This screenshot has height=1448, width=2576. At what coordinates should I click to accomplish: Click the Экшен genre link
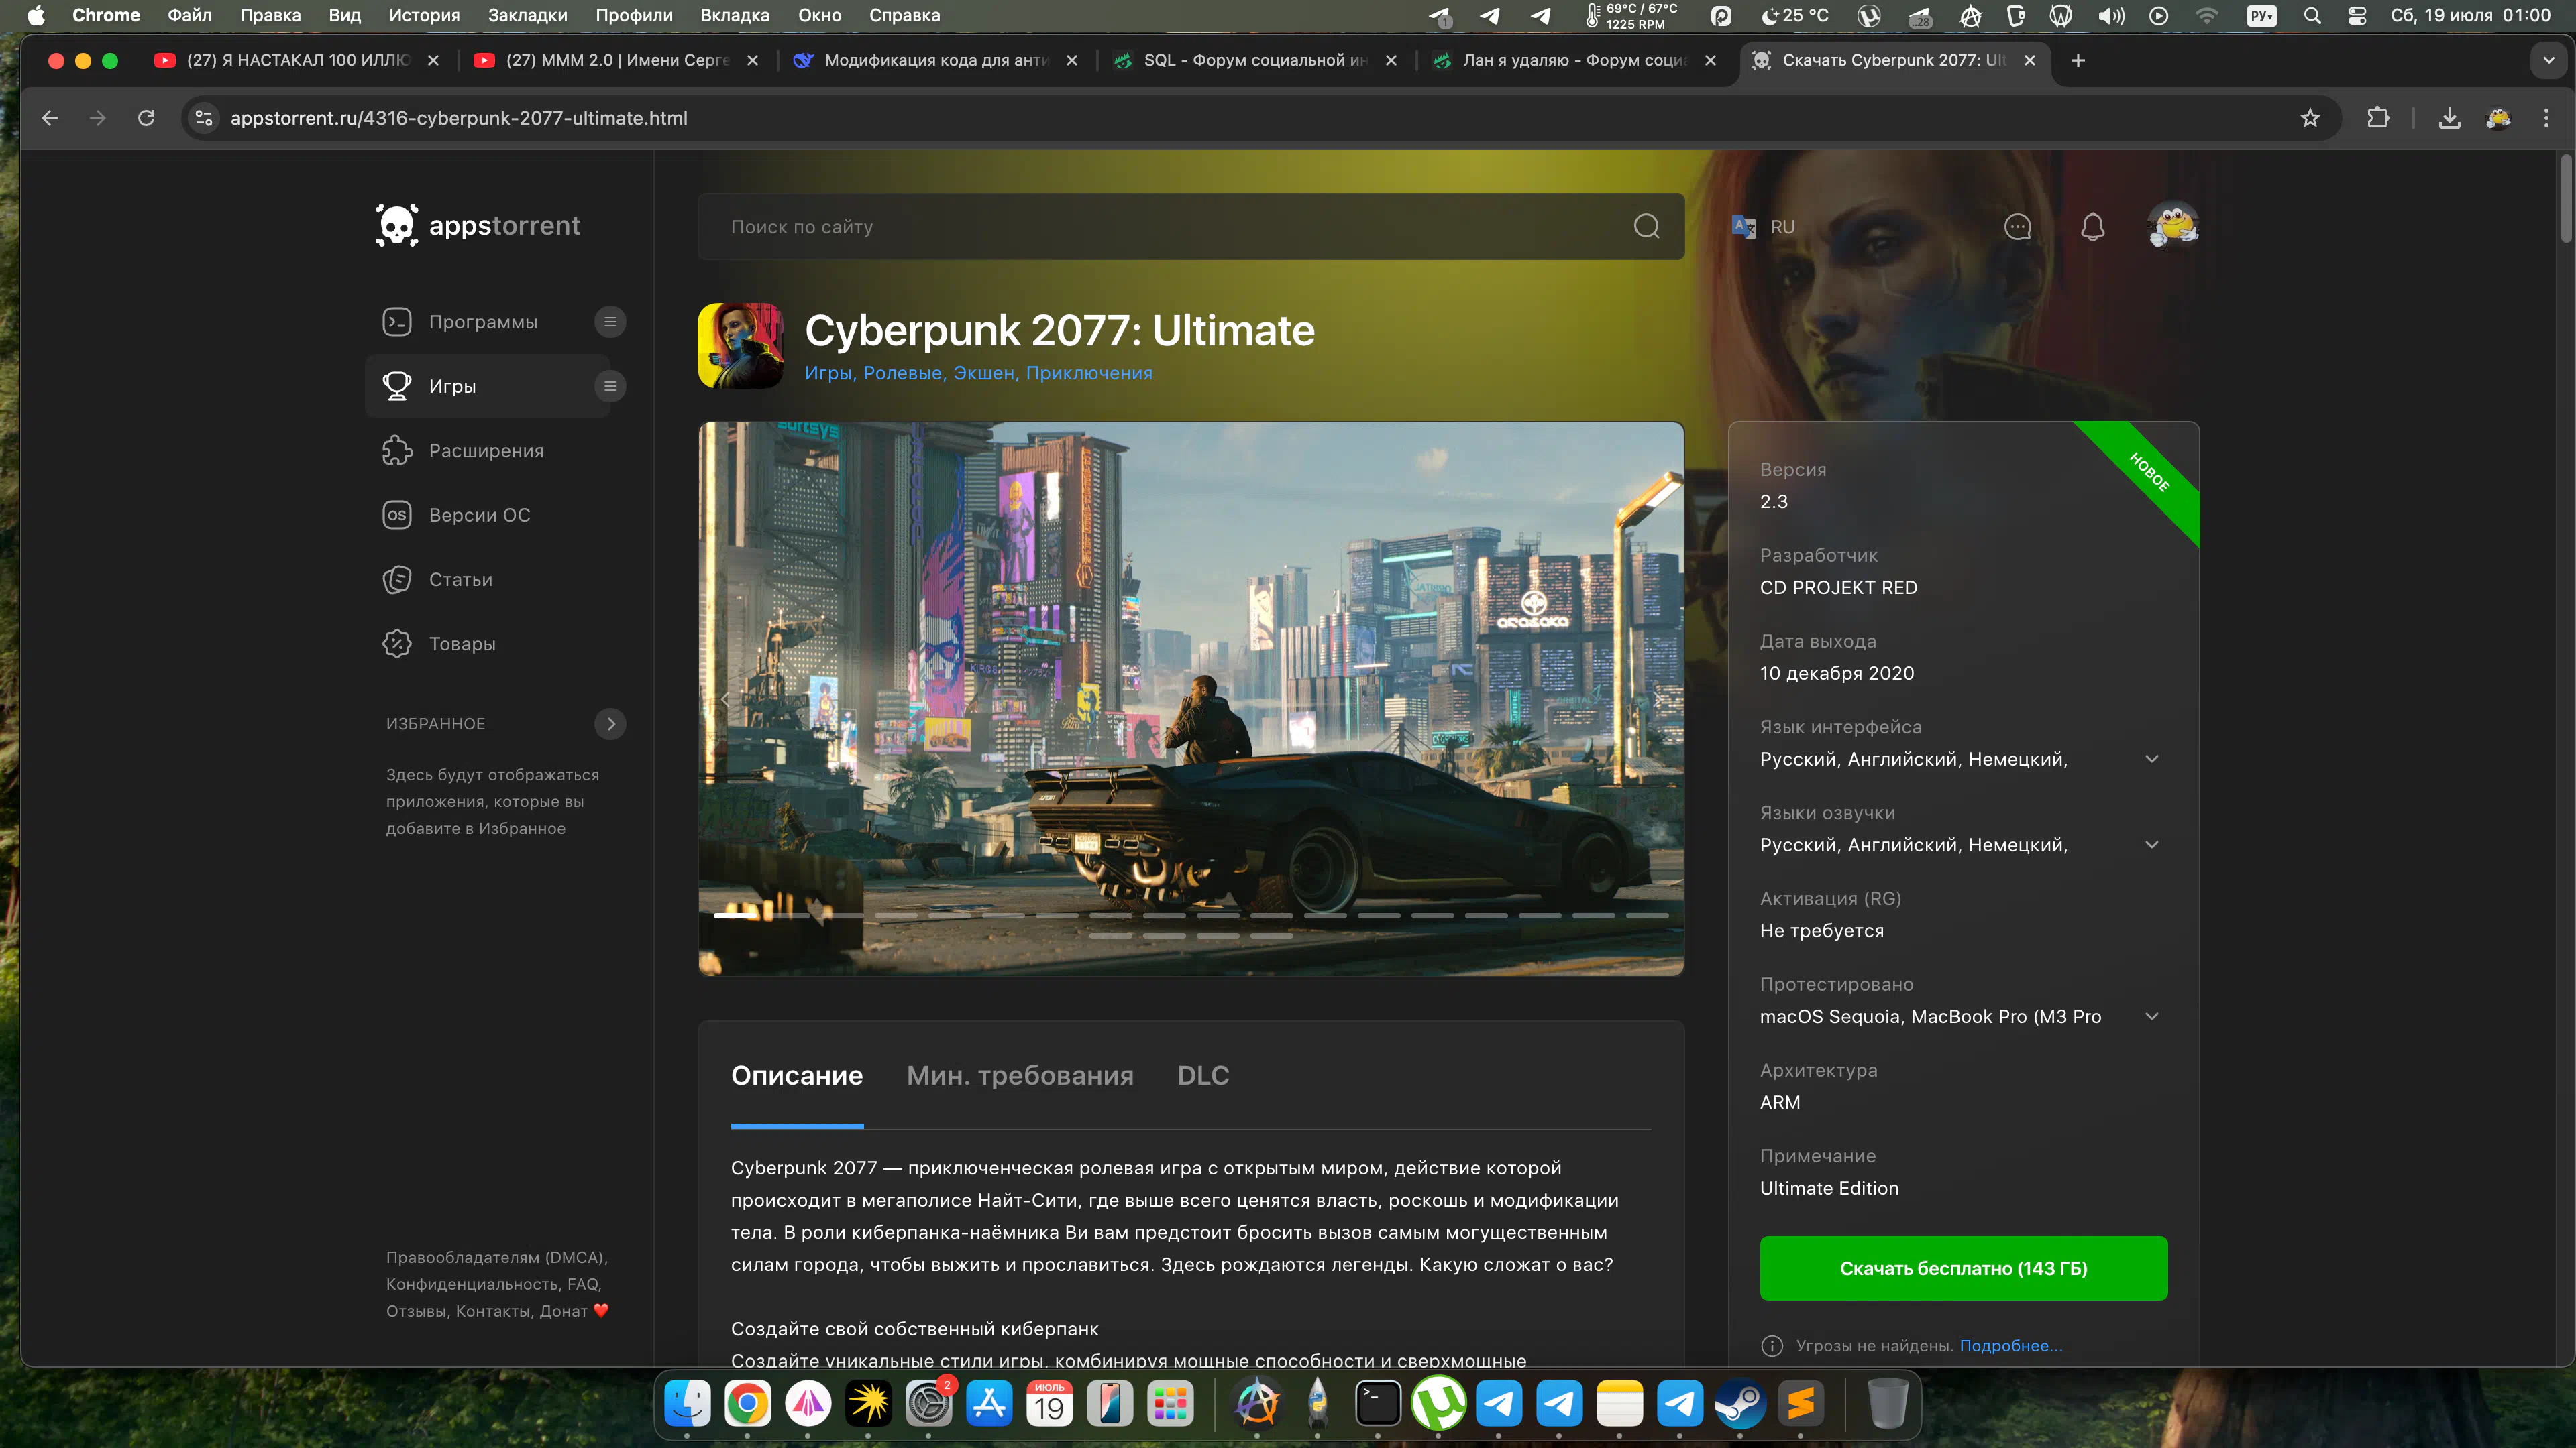[985, 373]
